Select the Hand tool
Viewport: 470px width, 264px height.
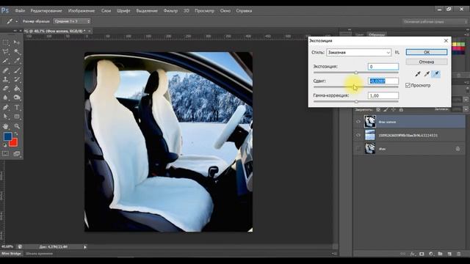(6, 126)
